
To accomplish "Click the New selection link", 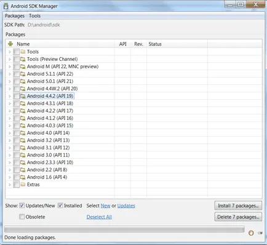I will pyautogui.click(x=106, y=206).
